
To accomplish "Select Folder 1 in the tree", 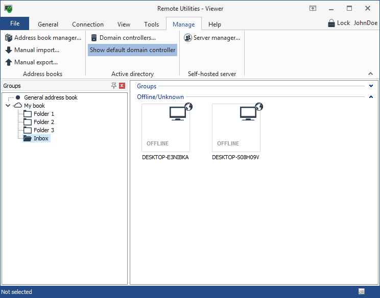I will pyautogui.click(x=44, y=114).
